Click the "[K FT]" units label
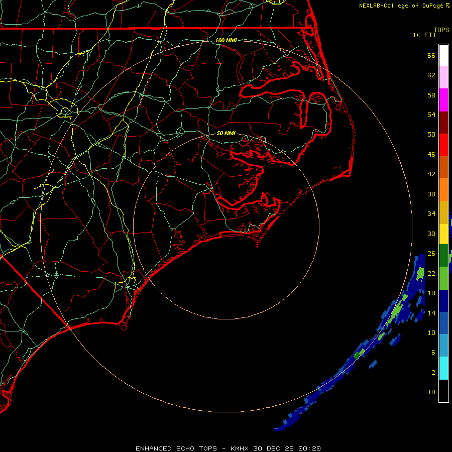The image size is (452, 452). click(x=425, y=35)
